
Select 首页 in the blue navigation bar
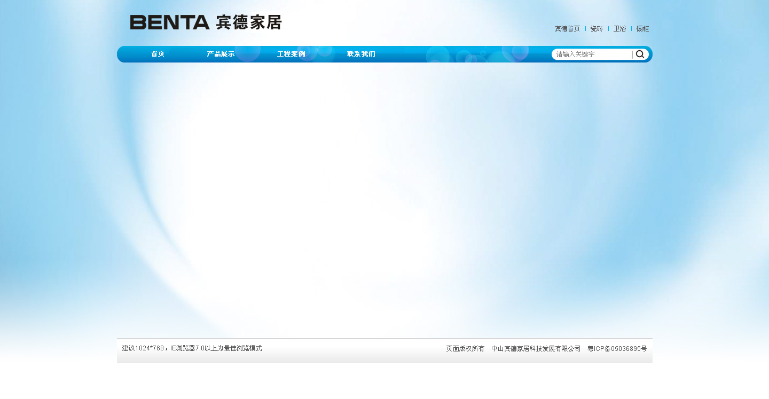(158, 54)
